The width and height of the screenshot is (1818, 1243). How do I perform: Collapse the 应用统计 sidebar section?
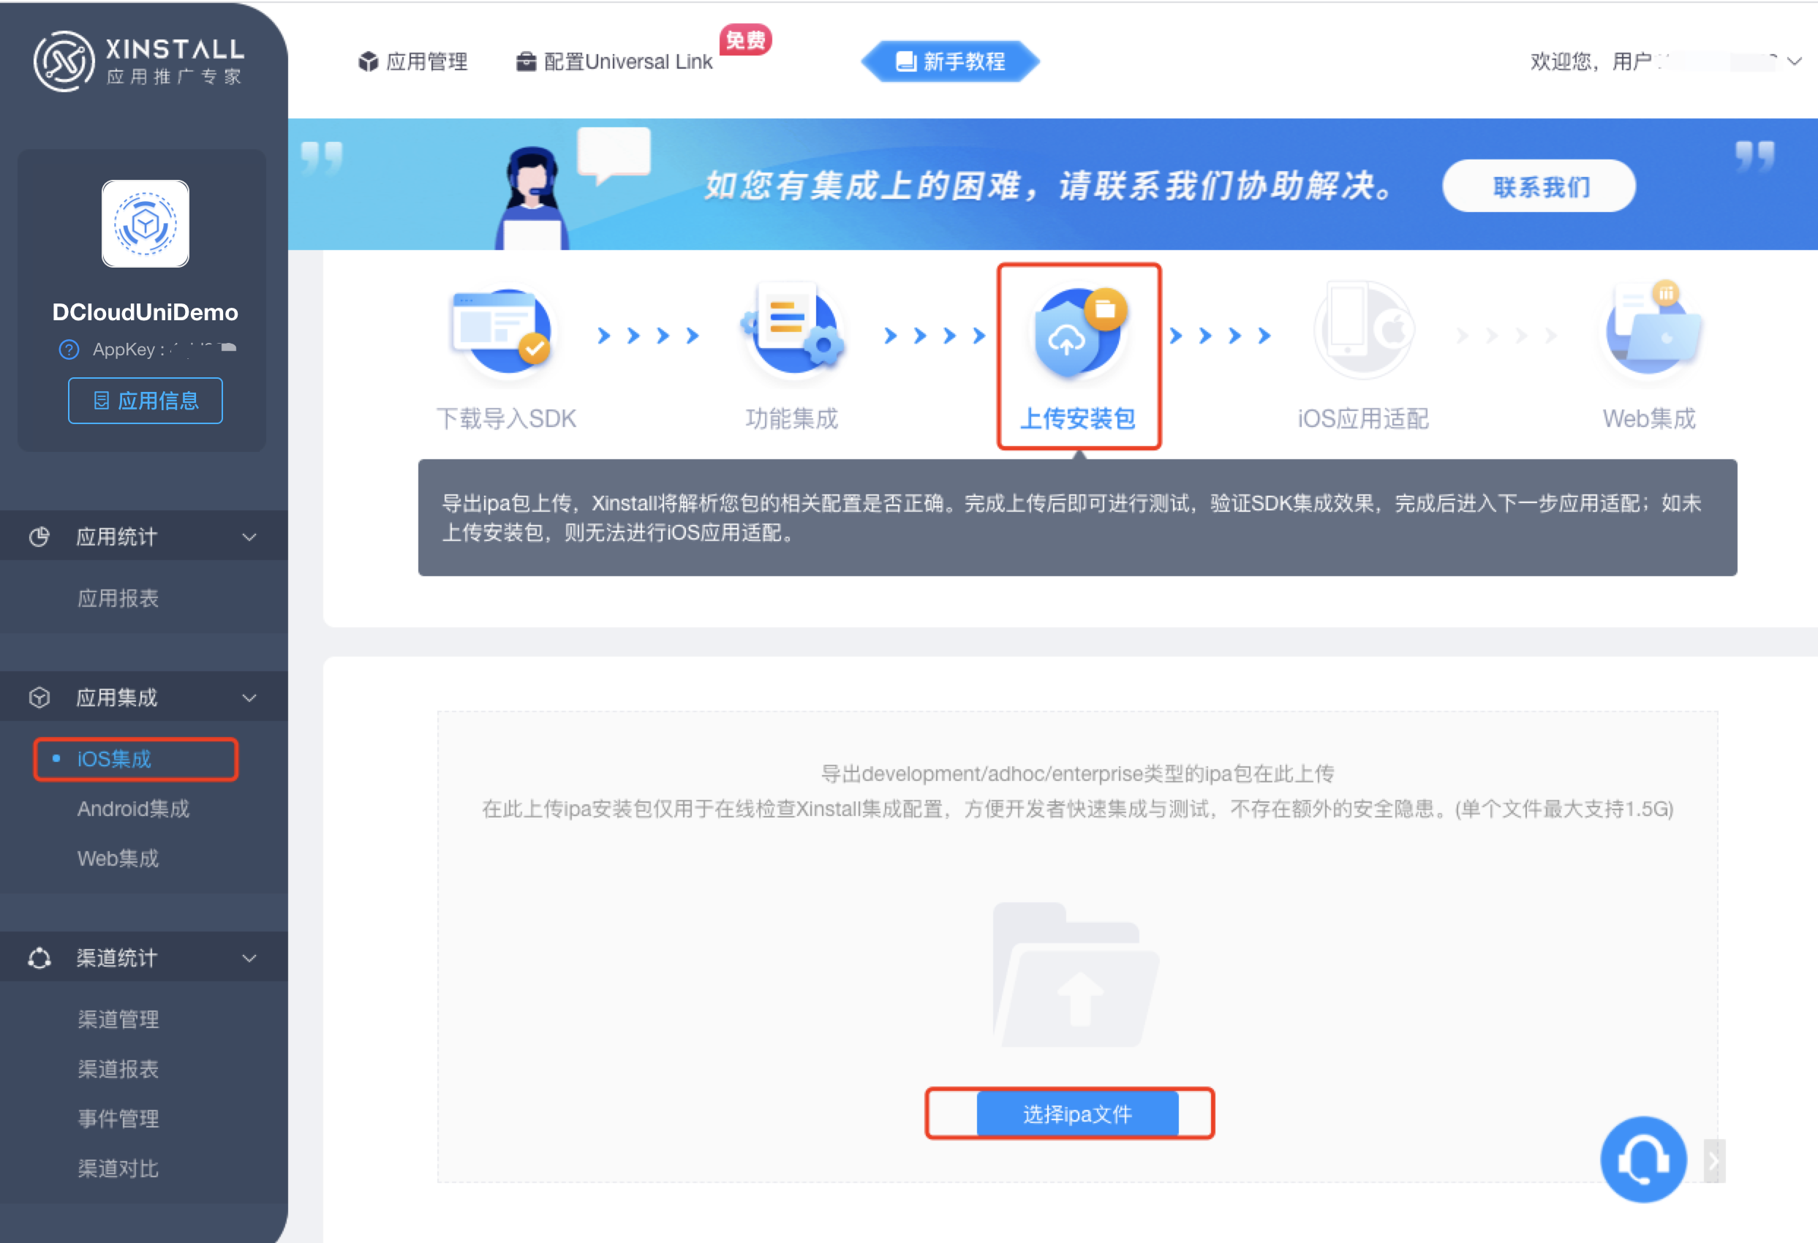[249, 537]
